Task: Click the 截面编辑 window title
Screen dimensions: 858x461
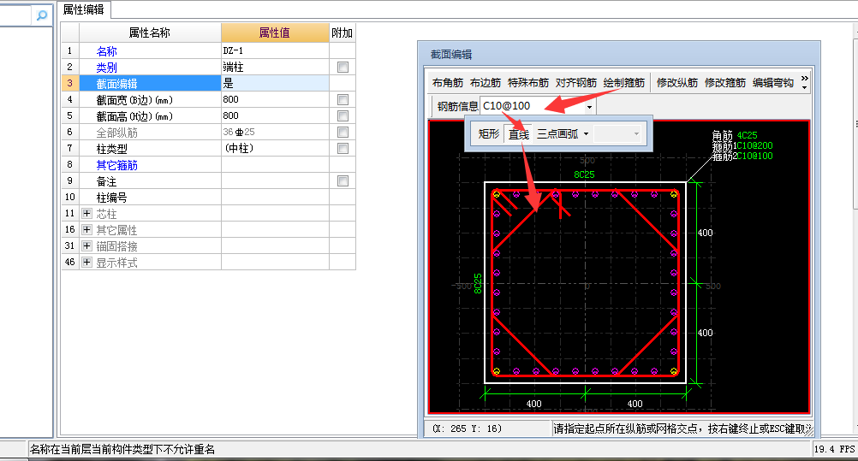Action: tap(451, 55)
